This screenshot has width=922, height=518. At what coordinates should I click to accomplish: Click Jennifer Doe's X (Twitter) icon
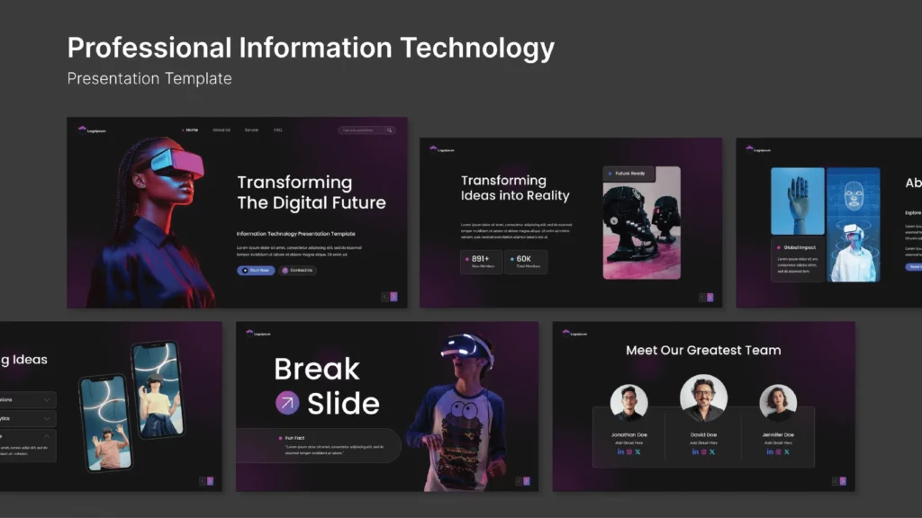[786, 451]
